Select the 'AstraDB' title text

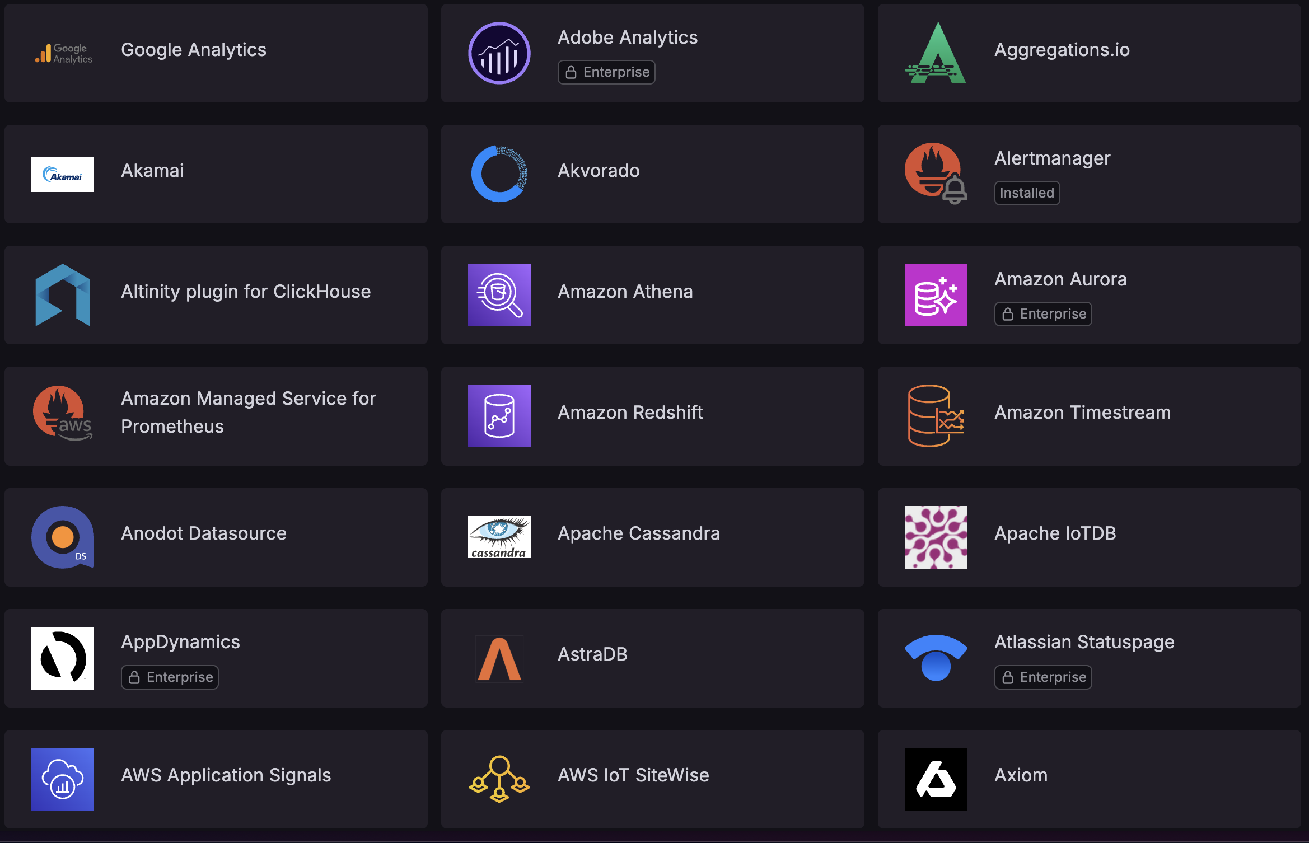[x=592, y=654]
